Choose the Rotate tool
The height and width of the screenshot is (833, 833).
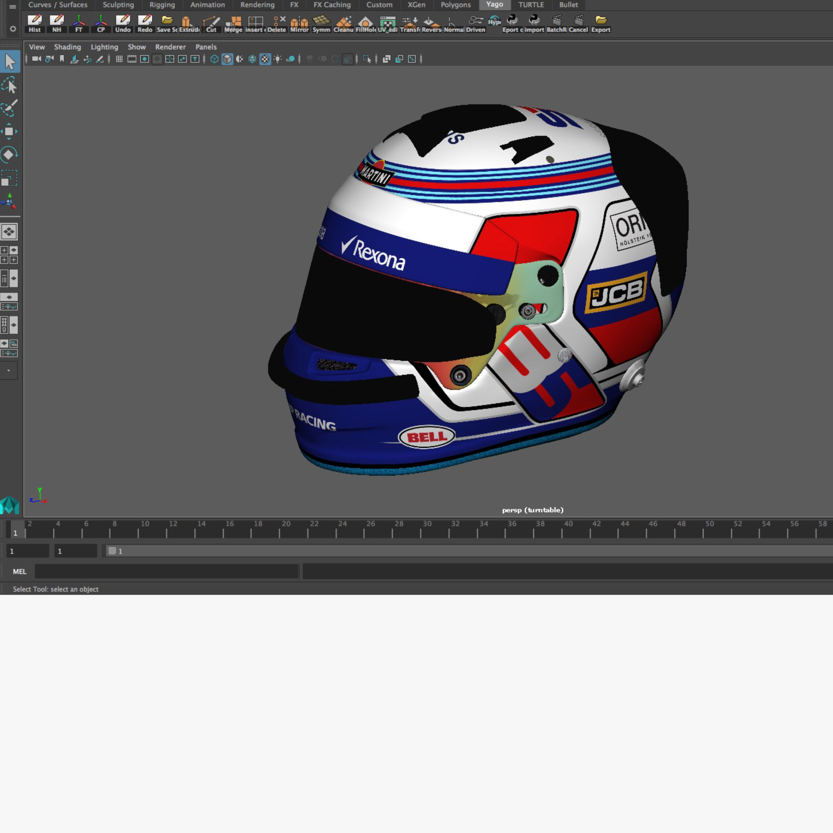click(x=9, y=154)
